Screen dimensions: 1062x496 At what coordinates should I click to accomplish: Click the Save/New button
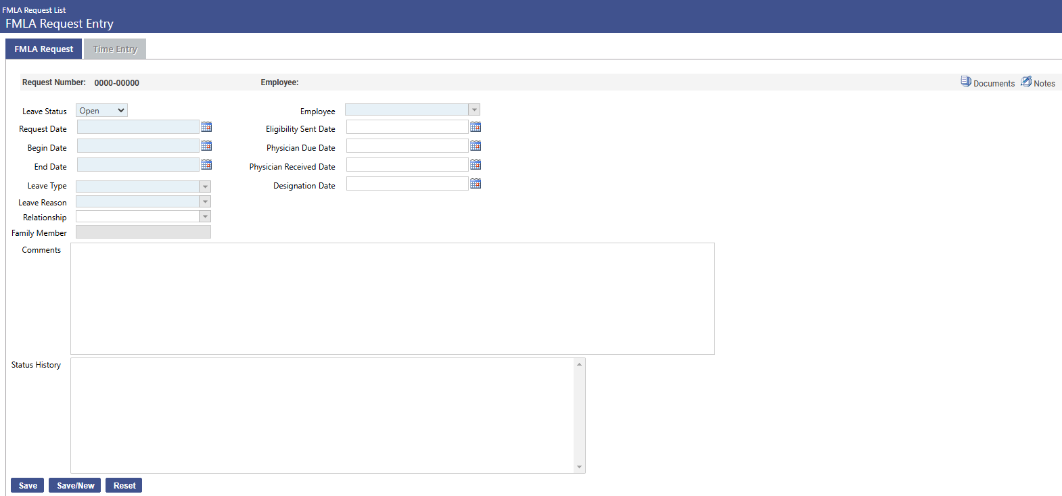[75, 485]
